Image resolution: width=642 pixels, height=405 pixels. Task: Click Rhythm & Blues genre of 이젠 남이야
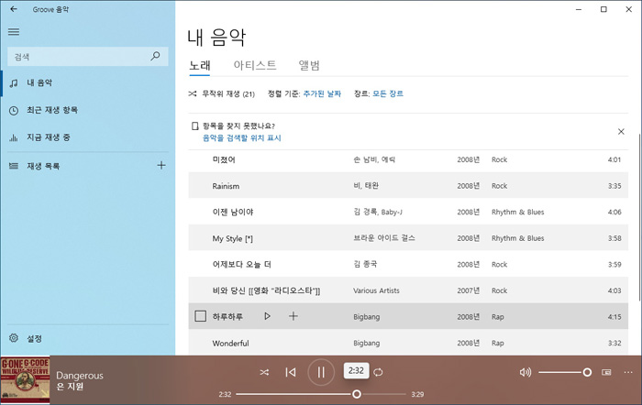point(517,212)
